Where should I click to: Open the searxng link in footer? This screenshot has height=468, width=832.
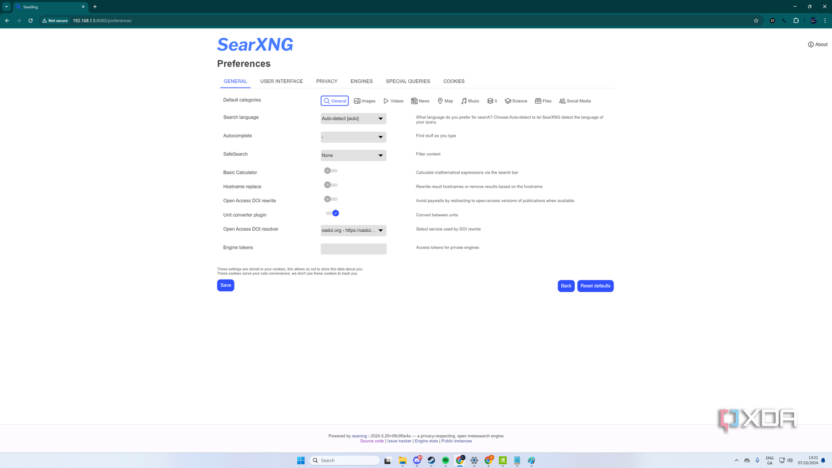point(359,436)
